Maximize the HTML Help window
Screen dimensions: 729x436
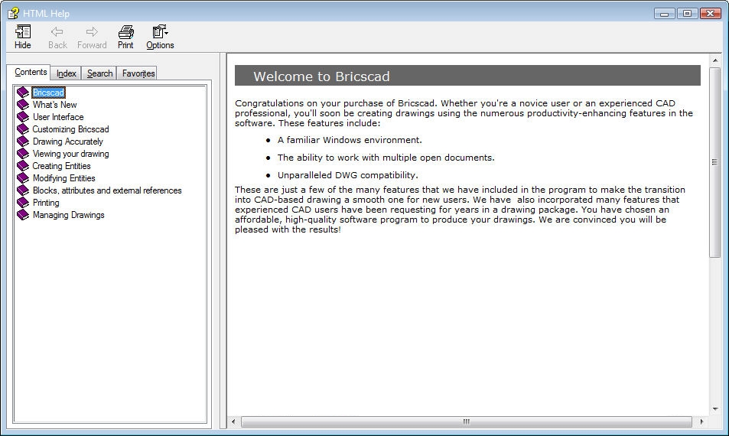pyautogui.click(x=687, y=14)
